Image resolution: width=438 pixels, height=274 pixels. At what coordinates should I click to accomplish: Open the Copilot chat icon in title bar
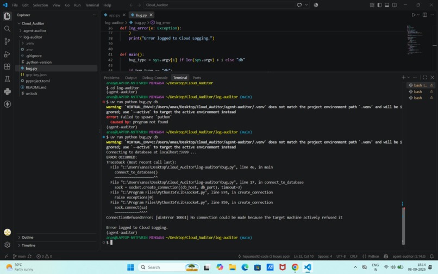tap(299, 5)
